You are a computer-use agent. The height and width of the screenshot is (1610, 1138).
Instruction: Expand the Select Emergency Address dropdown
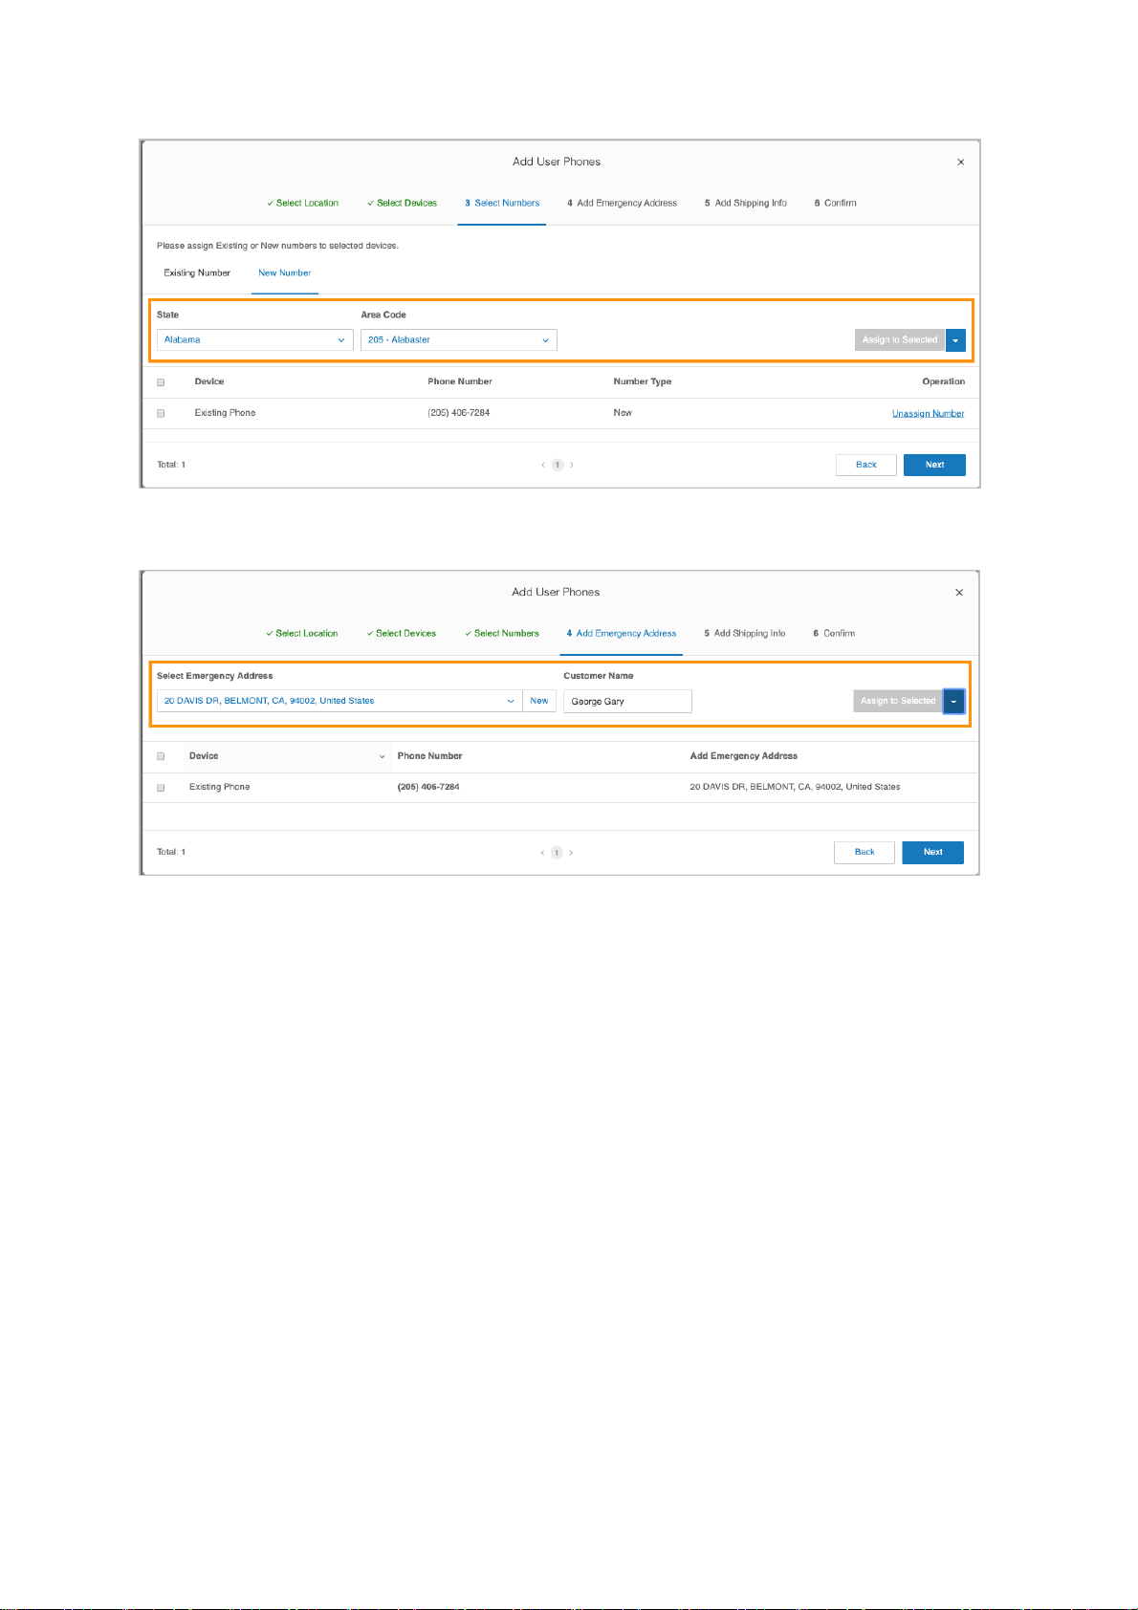click(339, 702)
